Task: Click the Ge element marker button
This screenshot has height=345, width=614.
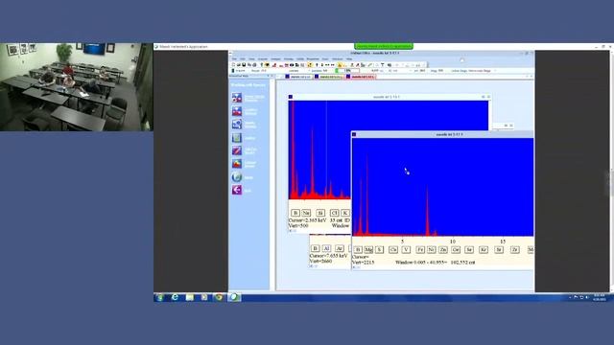Action: point(456,249)
